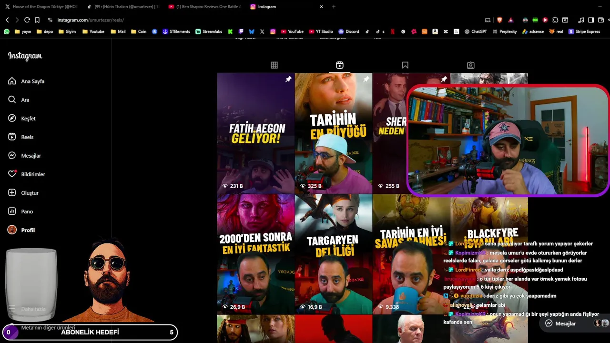This screenshot has width=610, height=343.
Task: Expand the Giyim bookmarks folder
Action: click(67, 31)
